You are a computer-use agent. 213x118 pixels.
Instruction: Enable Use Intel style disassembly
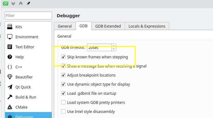click(63, 111)
